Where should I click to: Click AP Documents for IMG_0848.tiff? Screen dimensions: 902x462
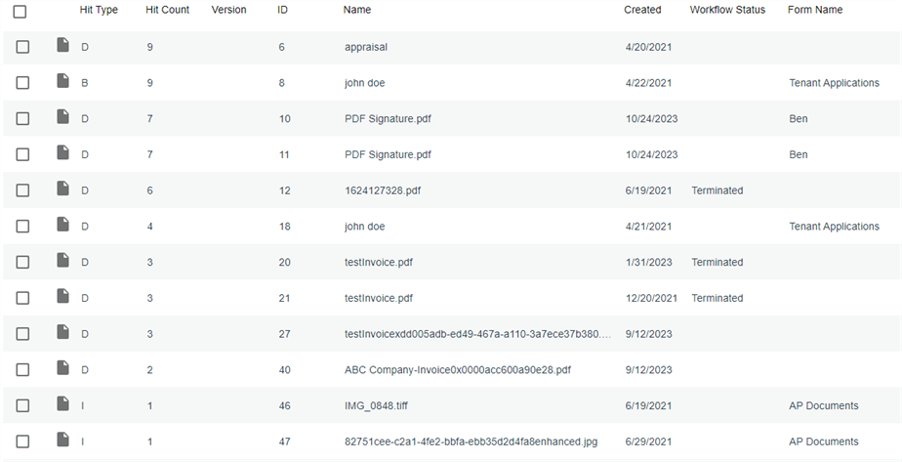click(824, 405)
